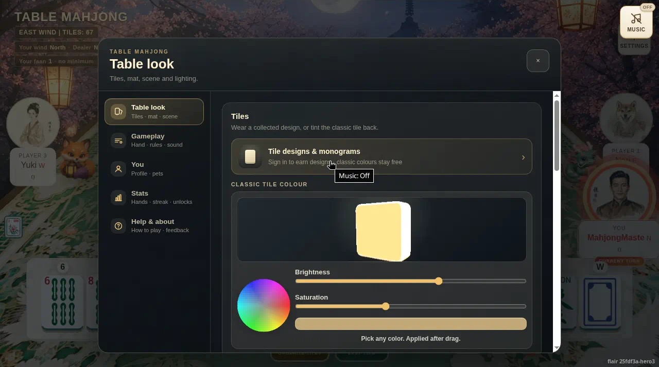Click the scrollbar up arrow in dialog
The width and height of the screenshot is (659, 367).
click(557, 95)
